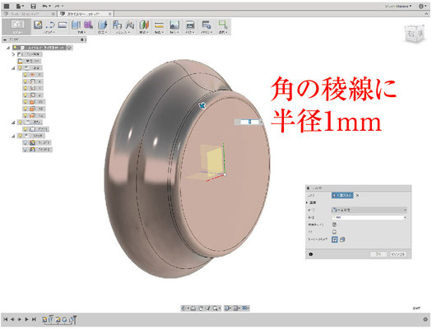Screen dimensions: 432x329
Task: Click Cancel in the fillet dialog
Action: point(397,254)
